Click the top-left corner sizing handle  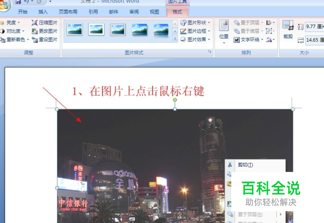click(x=57, y=109)
